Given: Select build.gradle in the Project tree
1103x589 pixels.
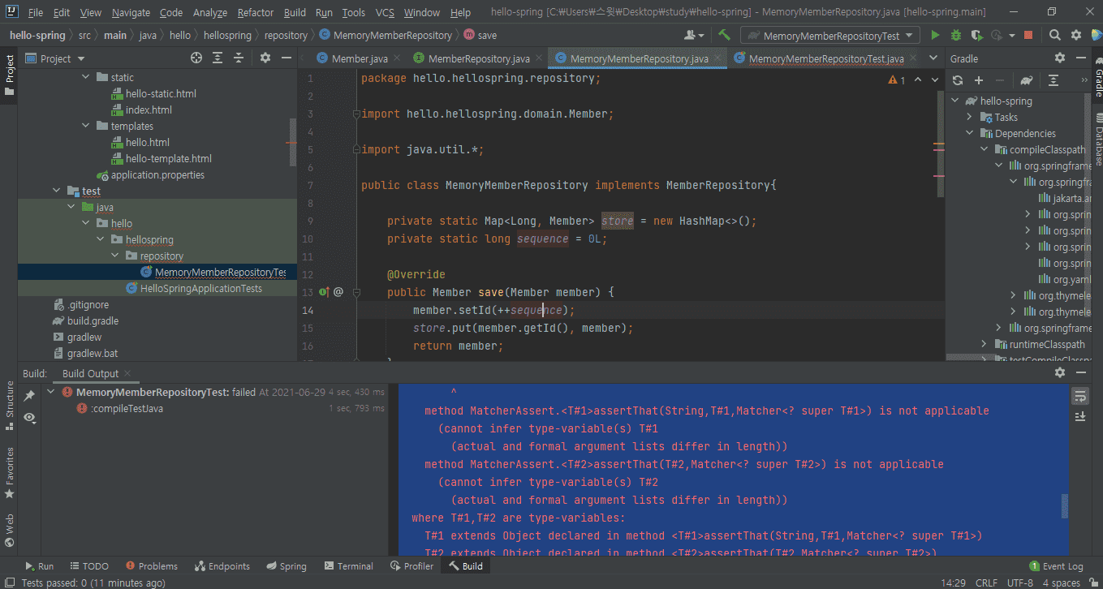Looking at the screenshot, I should pos(93,321).
